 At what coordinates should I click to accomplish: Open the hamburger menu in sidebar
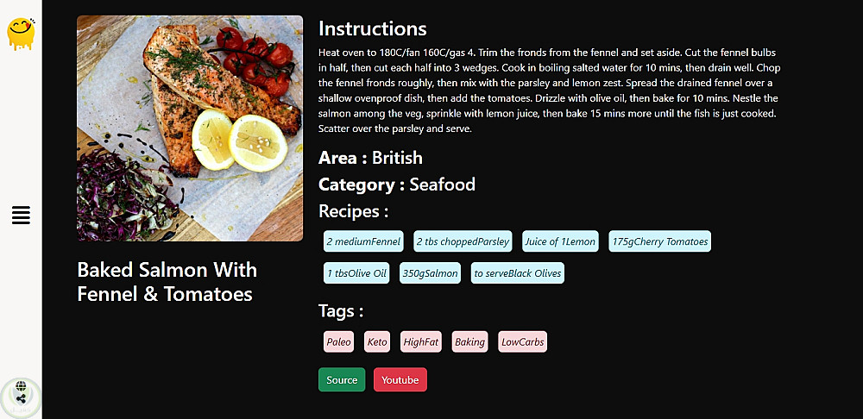(x=21, y=216)
